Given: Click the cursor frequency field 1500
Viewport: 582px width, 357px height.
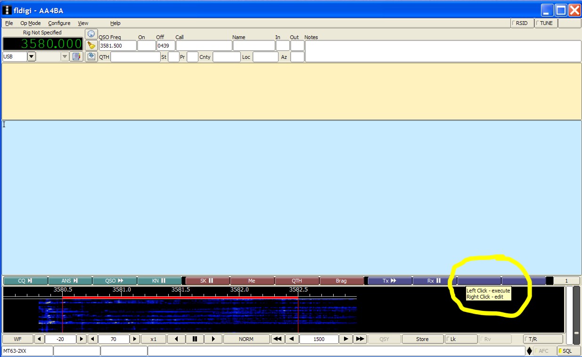Looking at the screenshot, I should [x=319, y=339].
